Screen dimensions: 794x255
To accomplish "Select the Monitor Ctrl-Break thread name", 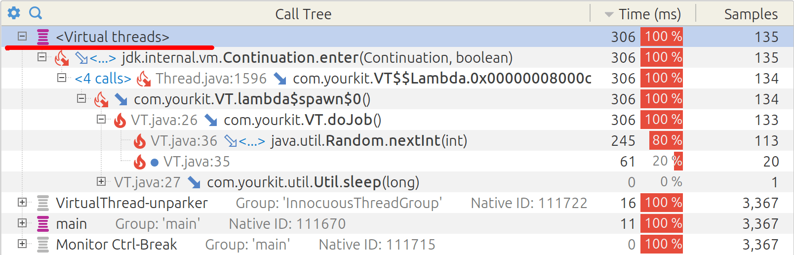I will (117, 244).
